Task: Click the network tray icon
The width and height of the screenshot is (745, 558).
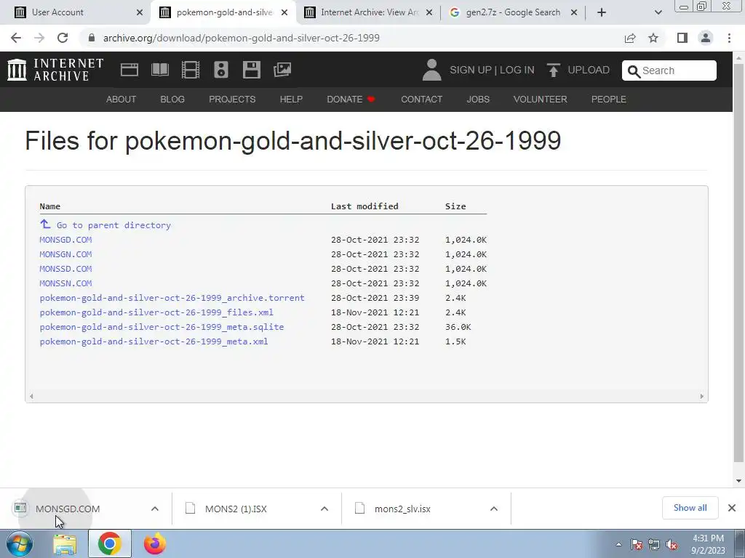Action: (x=654, y=545)
